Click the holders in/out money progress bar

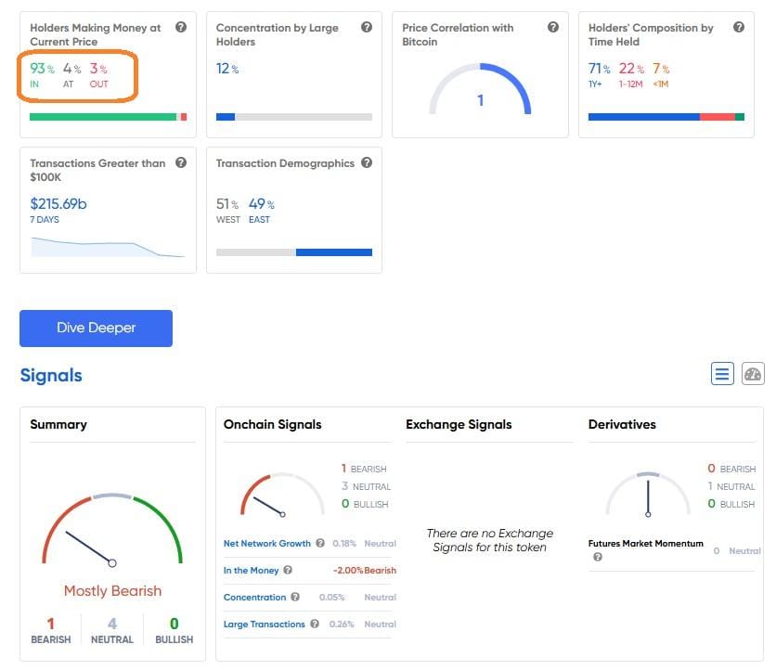108,117
